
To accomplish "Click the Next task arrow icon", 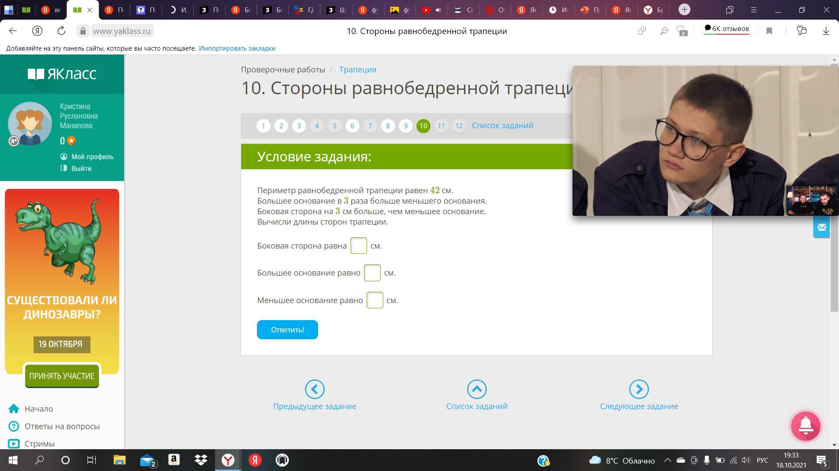I will click(638, 389).
